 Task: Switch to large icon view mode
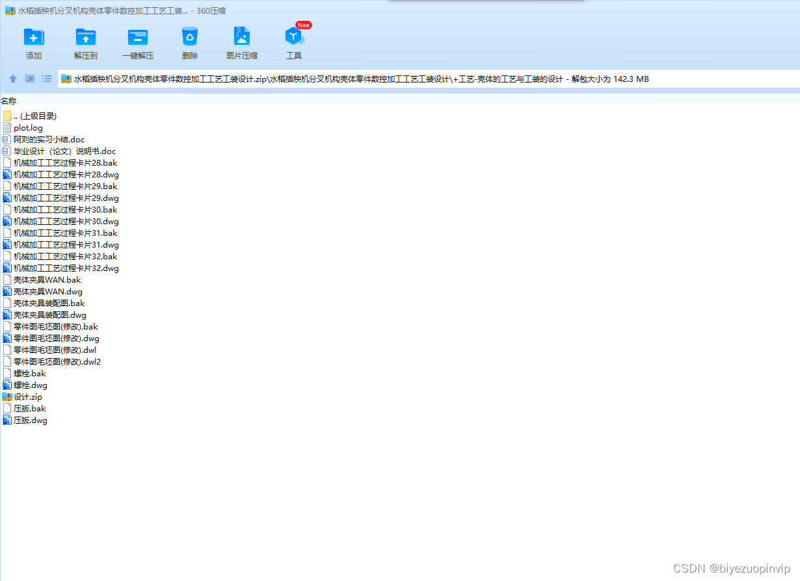click(30, 79)
